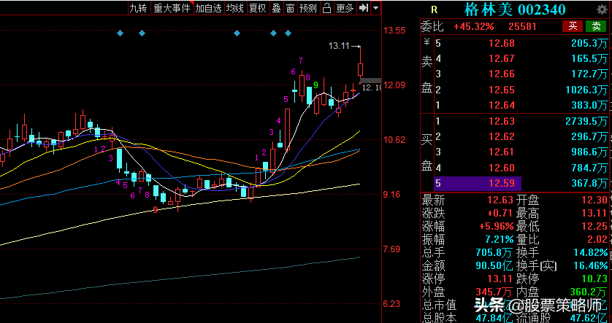Viewport: 612px width, 323px height.
Task: Open 重大事件 major events
Action: pyautogui.click(x=172, y=8)
